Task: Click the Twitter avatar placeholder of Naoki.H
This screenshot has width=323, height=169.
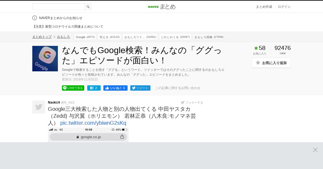Action: pos(39,107)
